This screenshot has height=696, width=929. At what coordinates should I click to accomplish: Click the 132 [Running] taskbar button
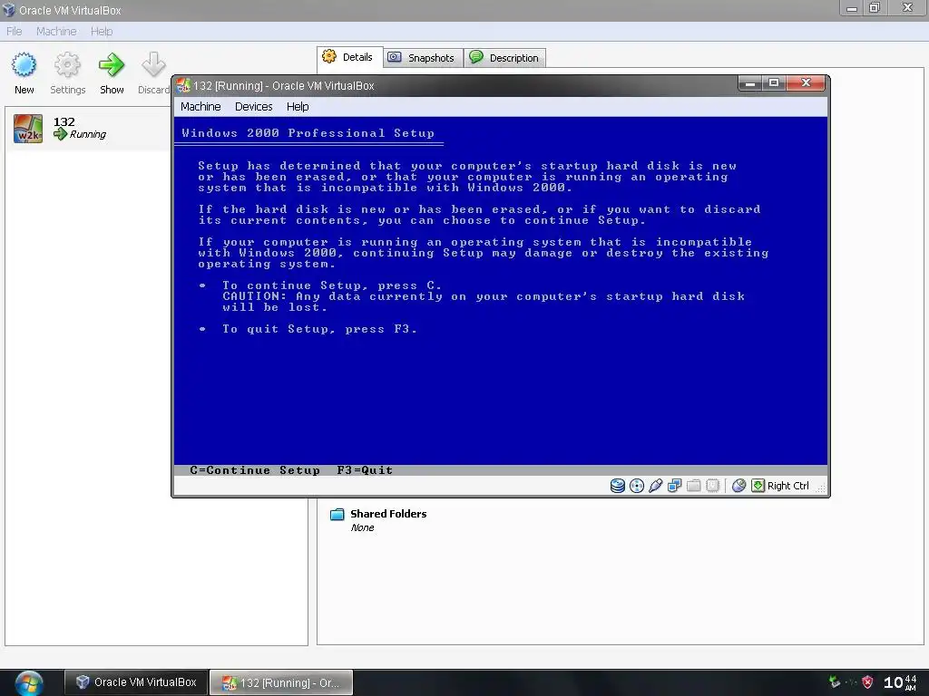(281, 683)
